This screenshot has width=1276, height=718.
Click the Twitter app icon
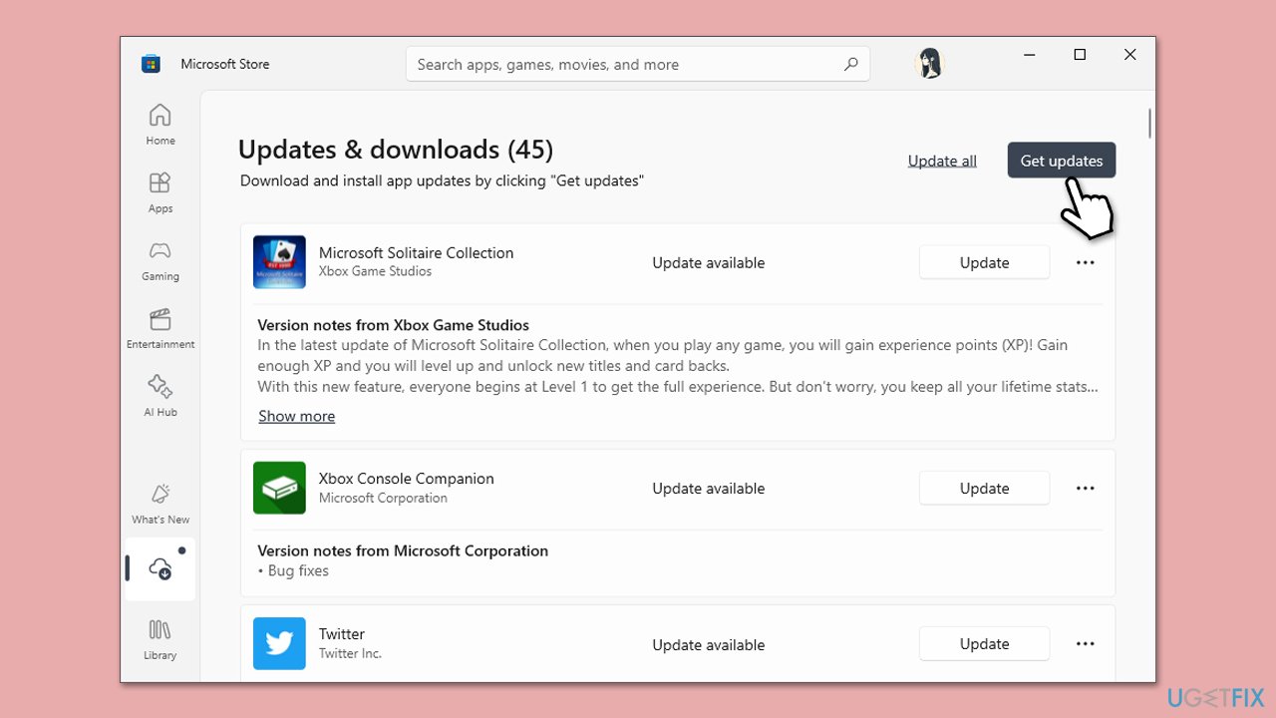click(279, 643)
